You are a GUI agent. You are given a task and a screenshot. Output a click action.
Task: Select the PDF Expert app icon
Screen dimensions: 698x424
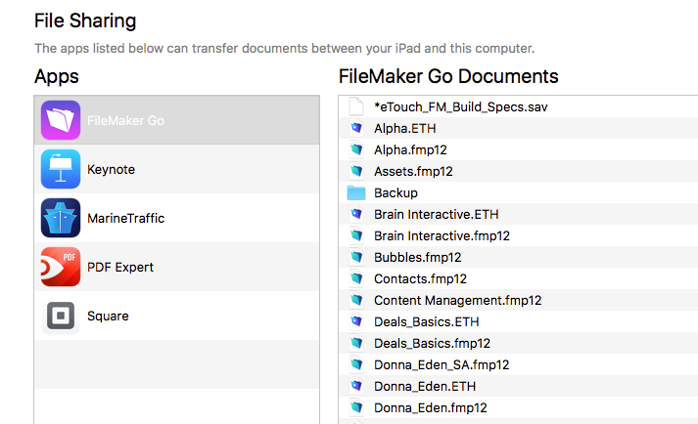[61, 267]
